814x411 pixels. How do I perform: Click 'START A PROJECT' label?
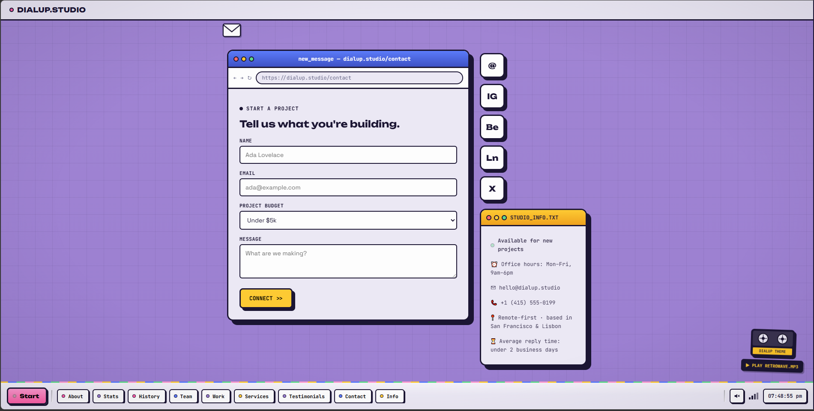point(272,109)
